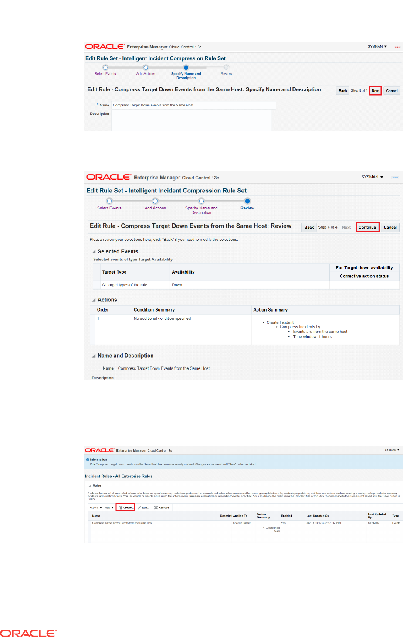The height and width of the screenshot is (637, 403).
Task: Click the active Specify Name and Description stop circle
Action: point(186,68)
